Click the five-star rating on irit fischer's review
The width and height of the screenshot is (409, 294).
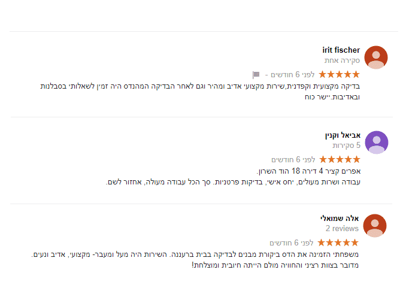coord(340,75)
